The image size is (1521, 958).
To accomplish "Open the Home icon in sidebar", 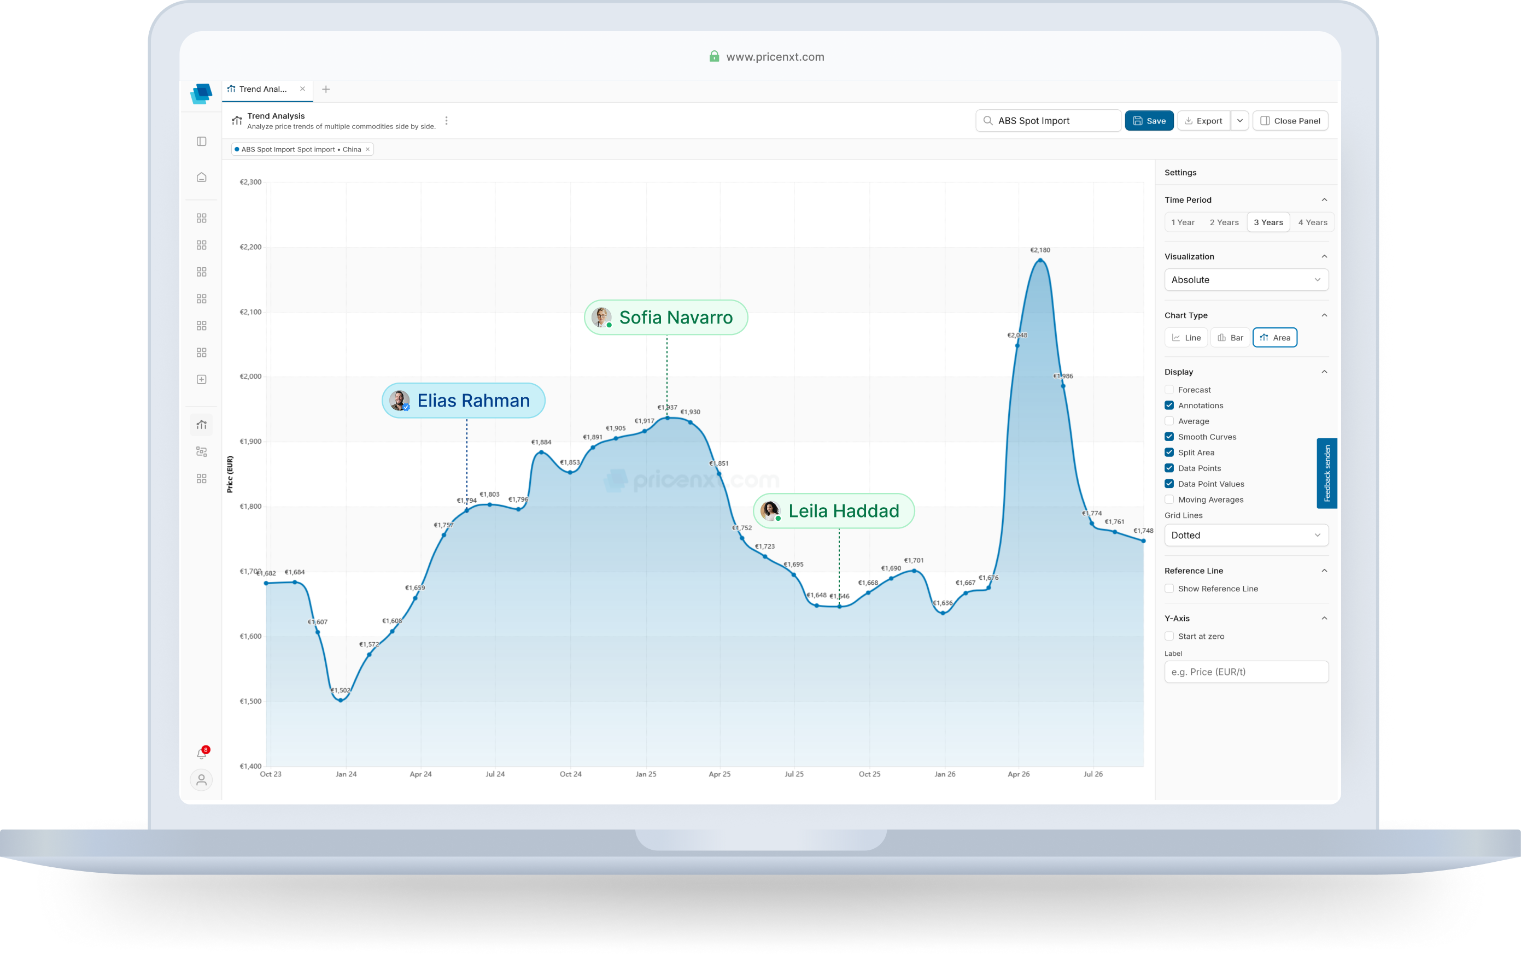I will [202, 178].
